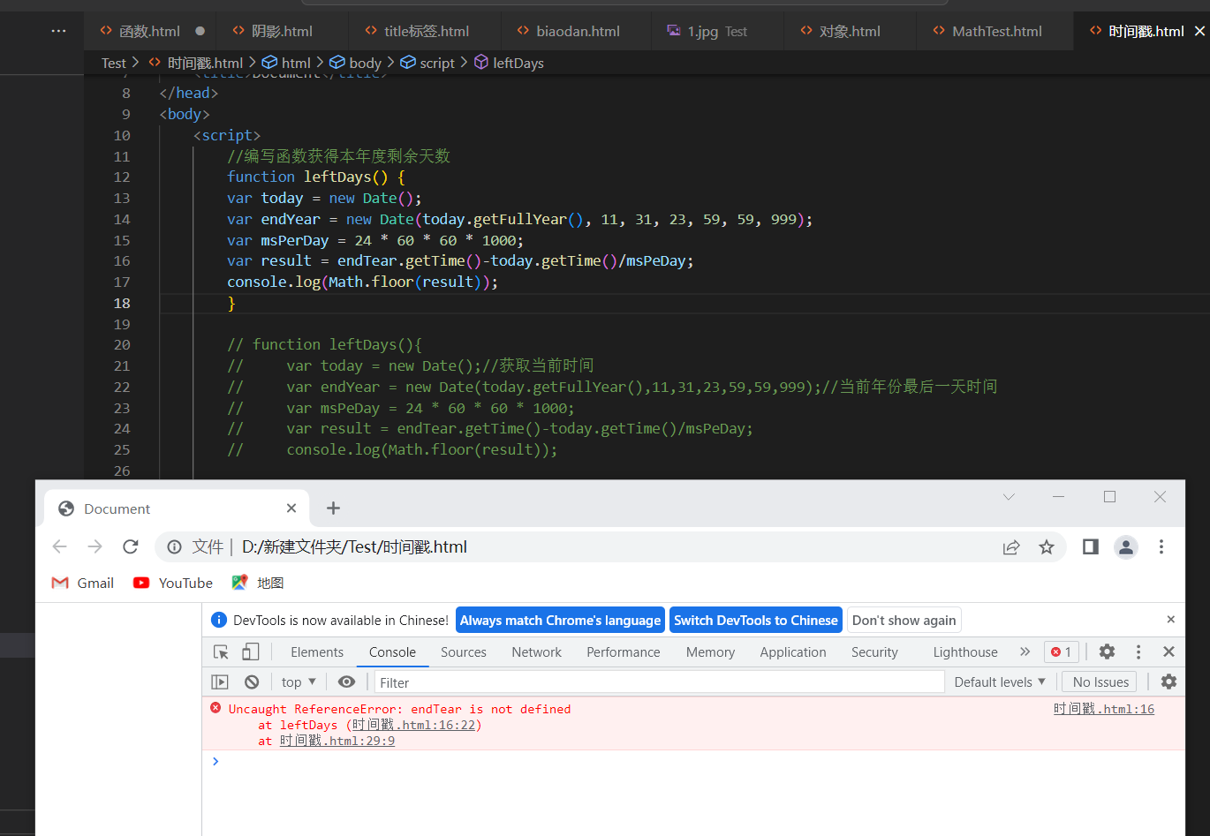Show more DevTools tabs chevron
This screenshot has width=1210, height=836.
[x=1025, y=651]
